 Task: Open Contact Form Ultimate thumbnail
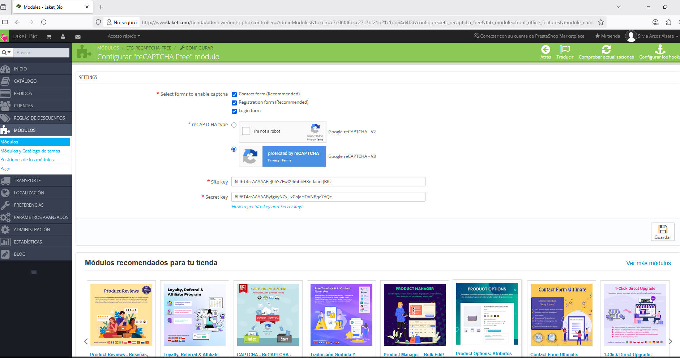pos(561,315)
